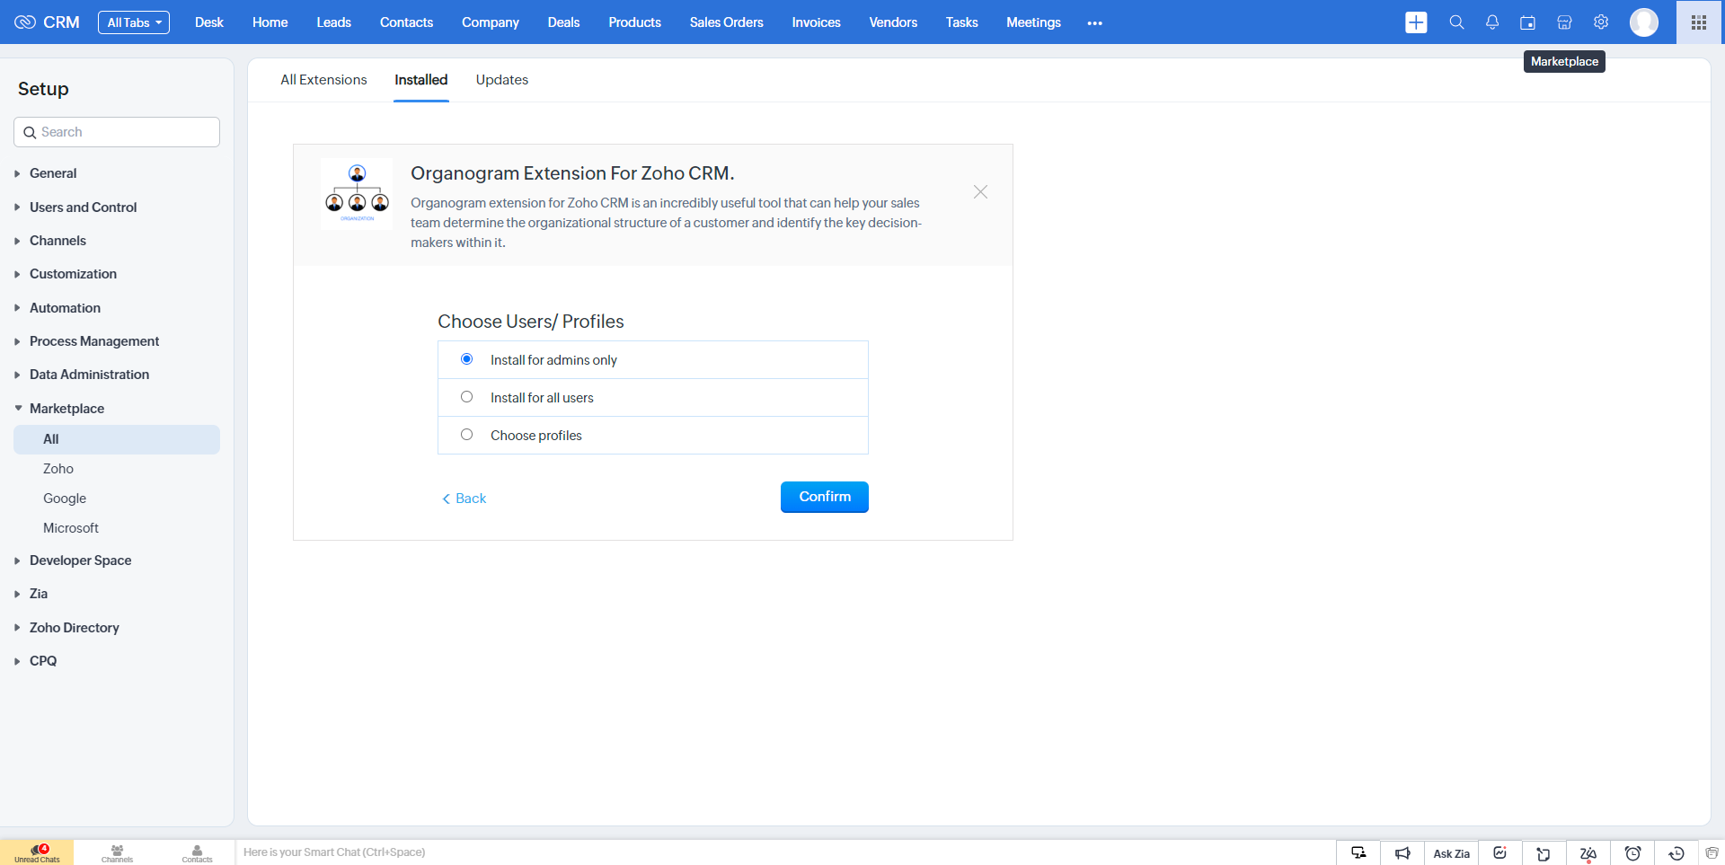Screen dimensions: 1725x865
Task: Open the user profile avatar
Action: tap(1644, 22)
